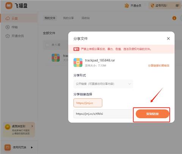Viewport: 182px width, 154px height.
Task: Click the orange 复制链接 button
Action: click(x=152, y=114)
